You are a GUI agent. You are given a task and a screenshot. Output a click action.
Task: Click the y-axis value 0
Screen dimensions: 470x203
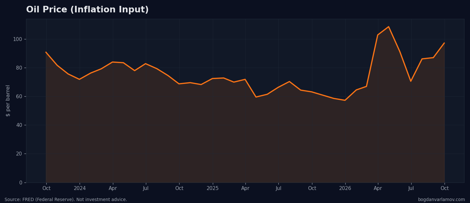pyautogui.click(x=21, y=183)
